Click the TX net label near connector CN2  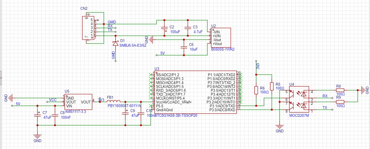110,30
